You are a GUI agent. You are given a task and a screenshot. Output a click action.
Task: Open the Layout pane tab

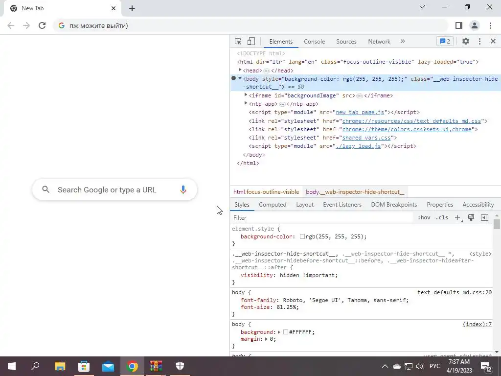[305, 205]
